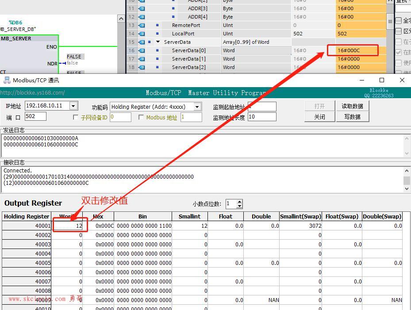Click the 3072 Smallint(Swap) value

pos(301,226)
